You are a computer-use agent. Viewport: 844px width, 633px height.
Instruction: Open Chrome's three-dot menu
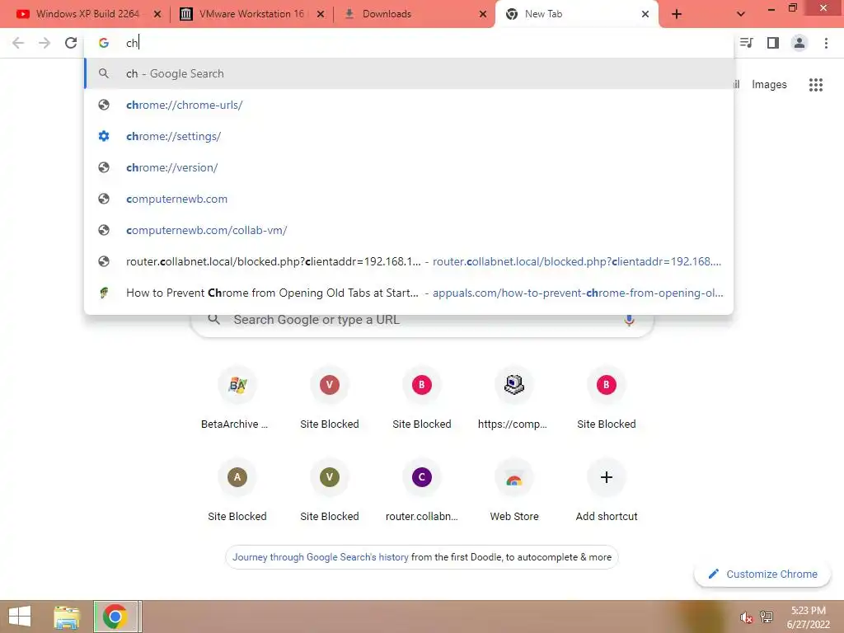click(826, 43)
